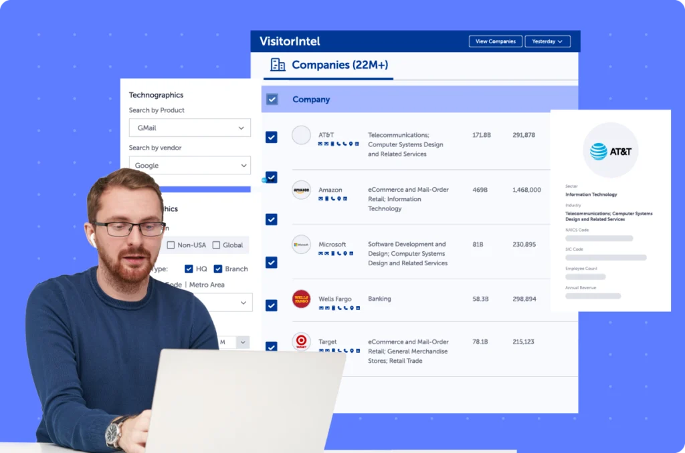Open the Amazon company name
This screenshot has width=685, height=453.
(x=330, y=190)
